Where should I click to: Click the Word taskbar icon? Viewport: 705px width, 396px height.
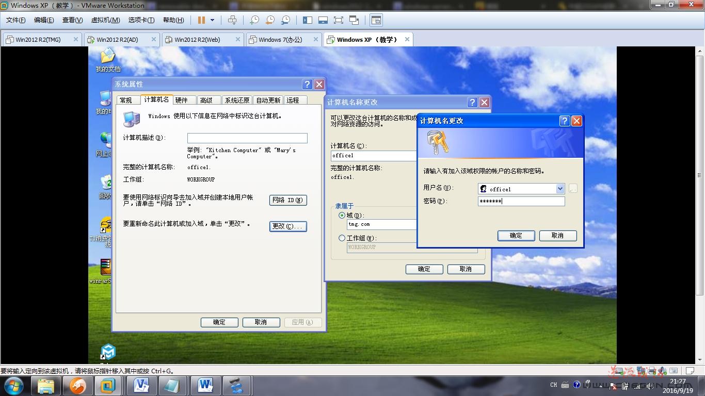click(x=205, y=386)
